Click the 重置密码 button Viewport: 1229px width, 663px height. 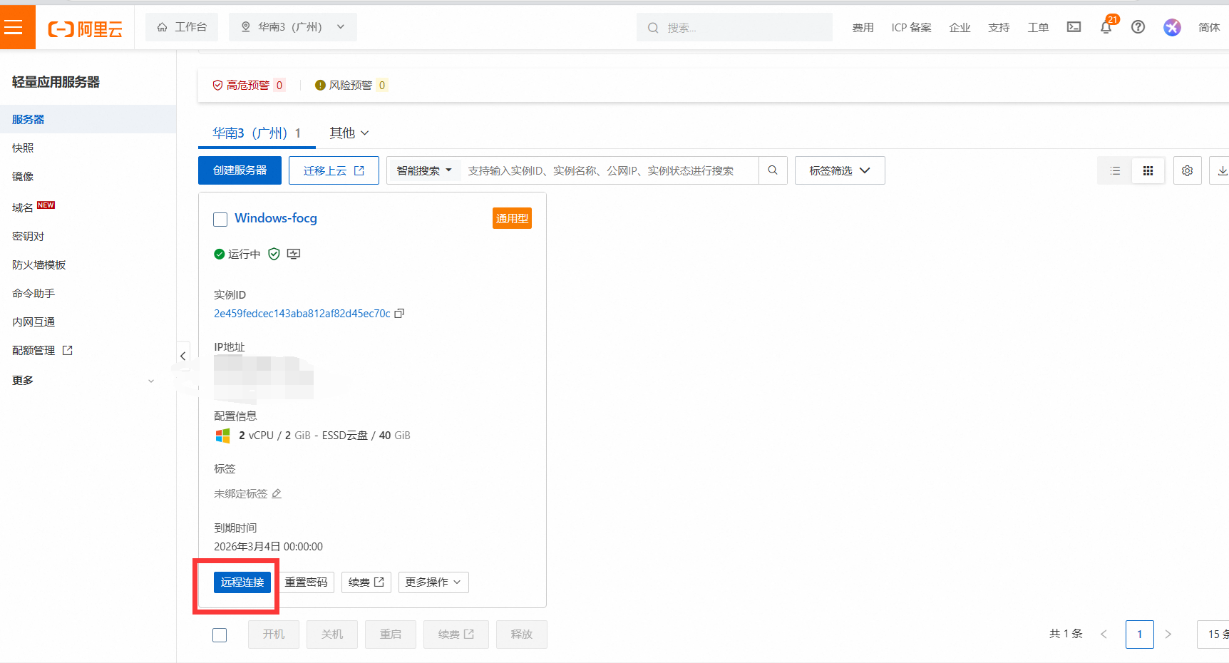307,582
